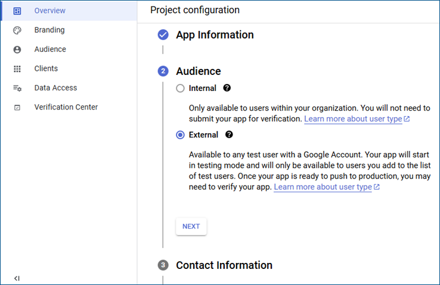Select the Internal radio button

pyautogui.click(x=180, y=88)
